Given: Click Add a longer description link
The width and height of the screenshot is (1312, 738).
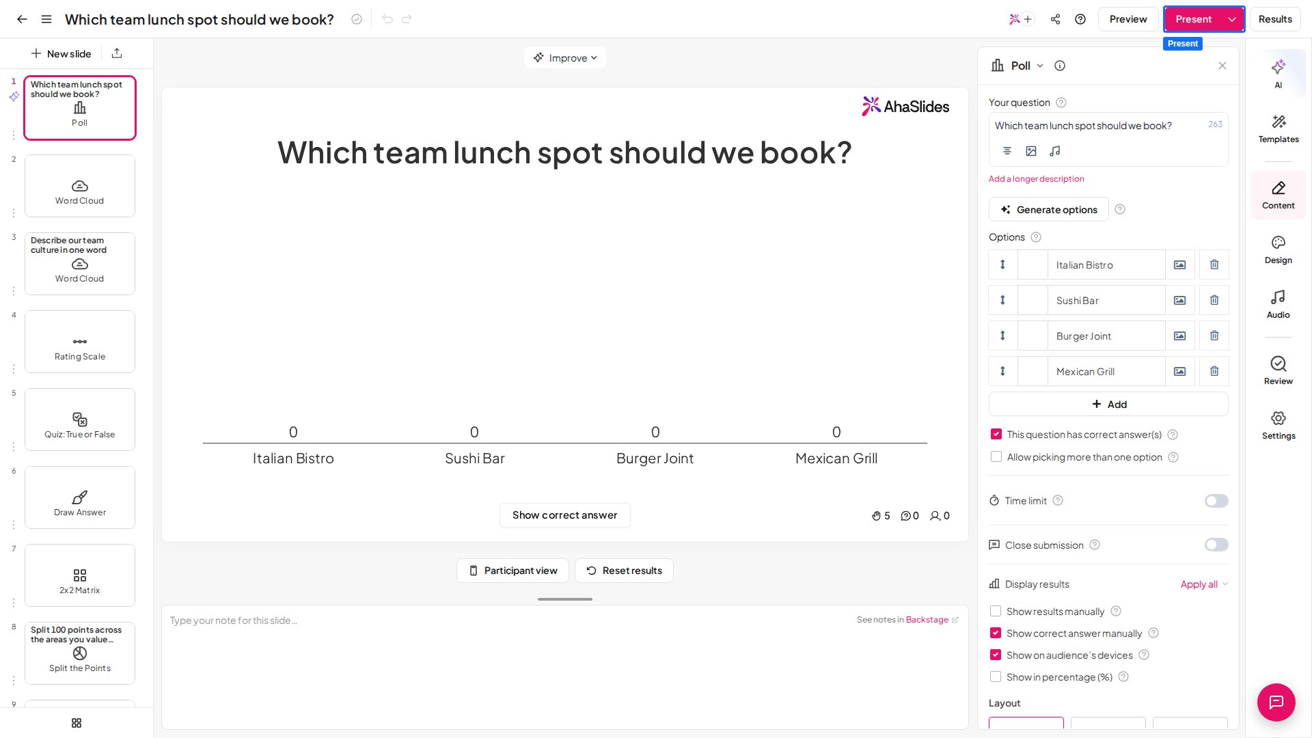Looking at the screenshot, I should click(x=1036, y=179).
